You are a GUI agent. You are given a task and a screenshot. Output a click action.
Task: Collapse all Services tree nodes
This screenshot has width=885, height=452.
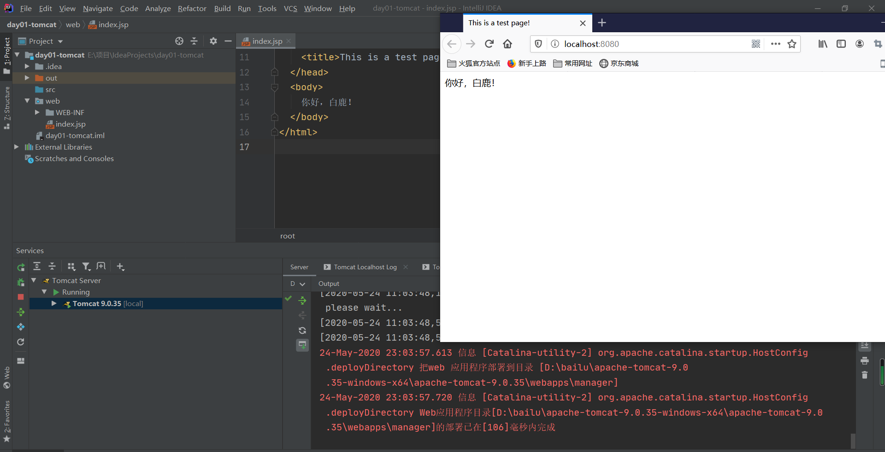[52, 266]
